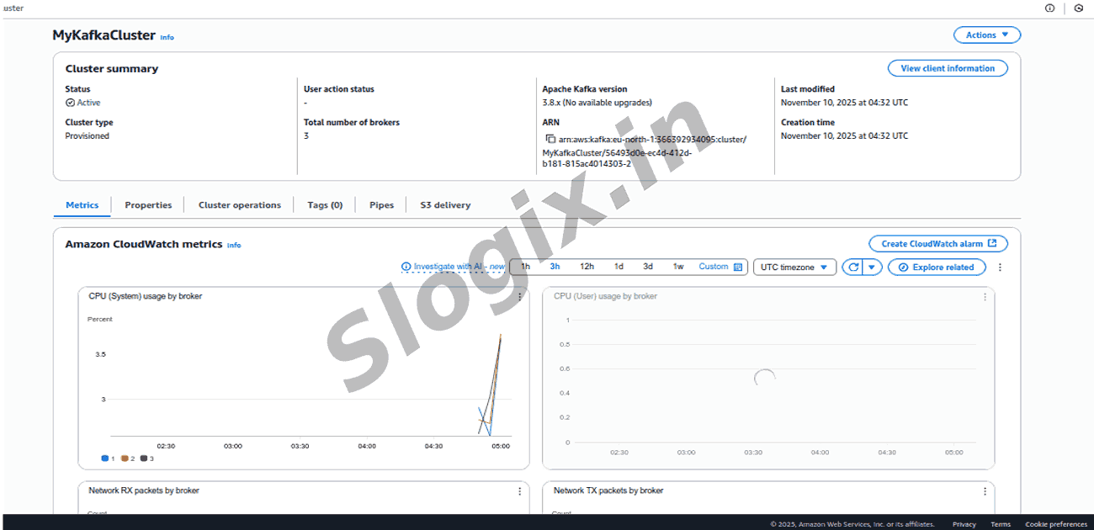Open the CloudWatch metrics overflow menu

tap(1000, 268)
